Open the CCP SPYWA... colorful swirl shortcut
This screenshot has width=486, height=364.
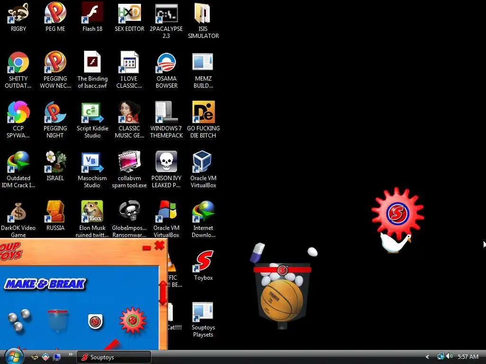[x=19, y=119]
